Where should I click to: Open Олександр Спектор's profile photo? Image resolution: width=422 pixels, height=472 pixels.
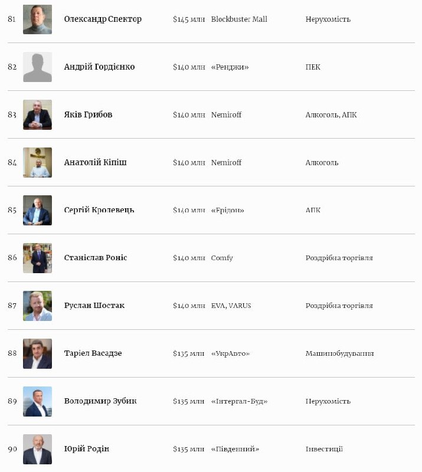pos(37,19)
